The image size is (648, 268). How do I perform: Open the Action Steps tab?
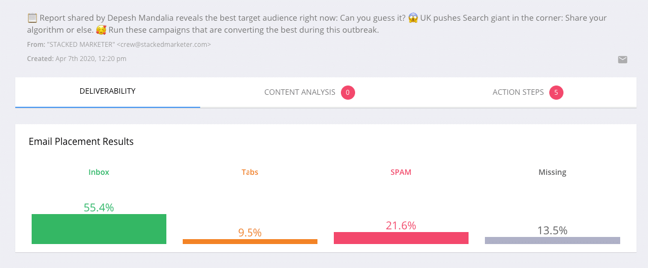[528, 93]
